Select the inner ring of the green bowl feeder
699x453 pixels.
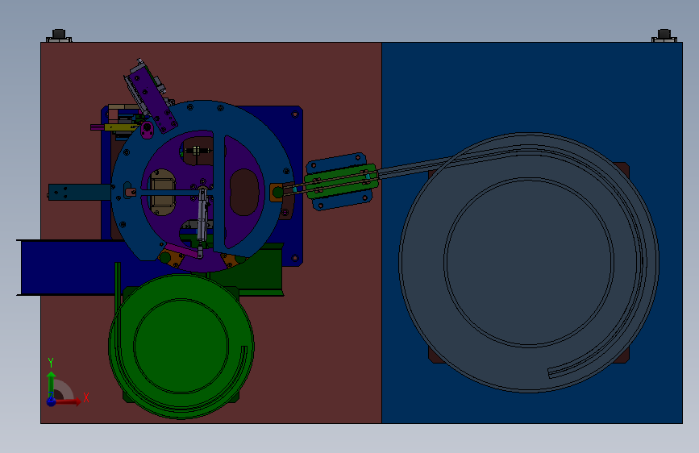coord(181,347)
